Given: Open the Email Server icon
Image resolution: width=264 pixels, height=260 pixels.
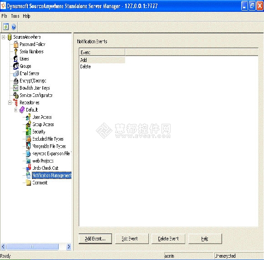Looking at the screenshot, I should pos(16,73).
